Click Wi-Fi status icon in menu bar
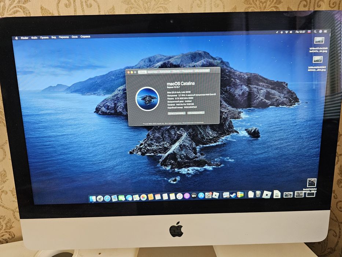 click(x=287, y=32)
